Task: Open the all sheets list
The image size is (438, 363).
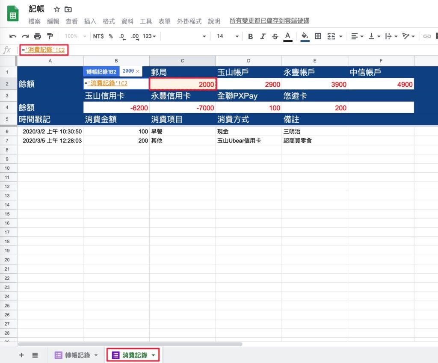Action: click(x=35, y=355)
